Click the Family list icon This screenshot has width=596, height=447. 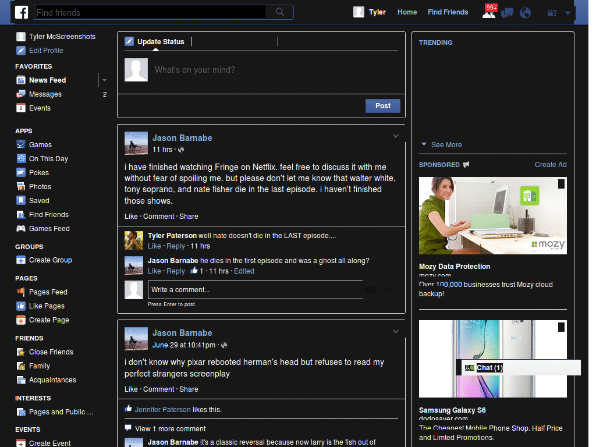21,366
